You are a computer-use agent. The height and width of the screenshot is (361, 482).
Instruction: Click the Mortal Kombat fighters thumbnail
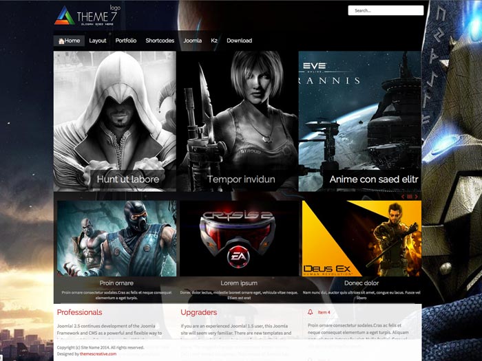(116, 237)
